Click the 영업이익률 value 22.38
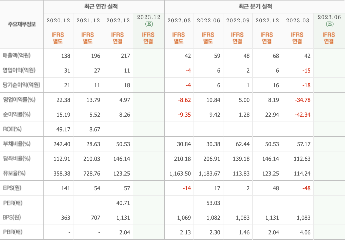This screenshot has height=240, width=346. (63, 100)
